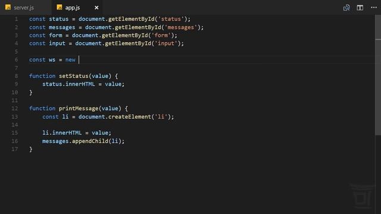The width and height of the screenshot is (381, 214).
Task: Click the 'setStatus' function name
Action: pos(74,76)
